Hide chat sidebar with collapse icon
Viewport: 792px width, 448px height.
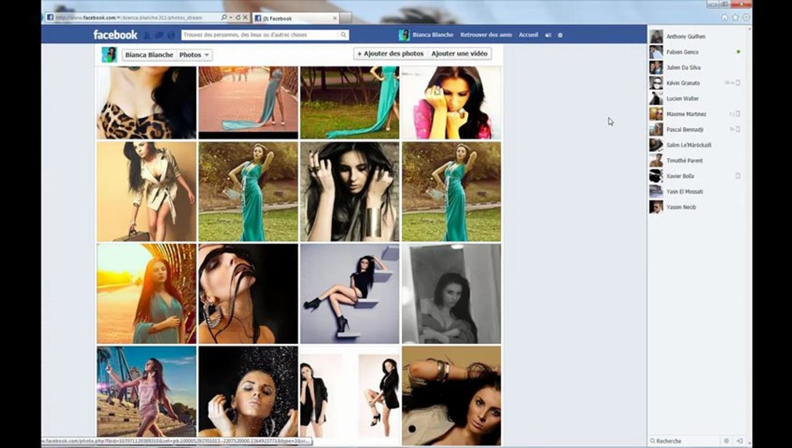[740, 441]
